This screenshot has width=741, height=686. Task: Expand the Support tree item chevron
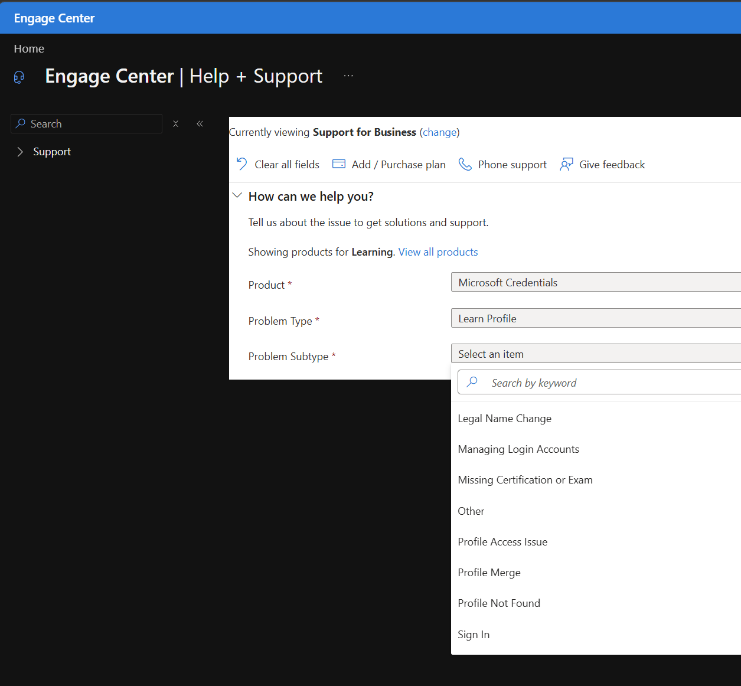tap(20, 152)
